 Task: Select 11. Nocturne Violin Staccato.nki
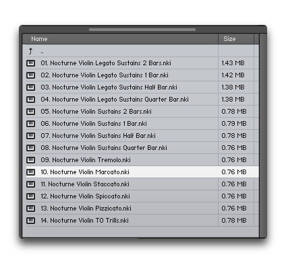[x=85, y=184]
